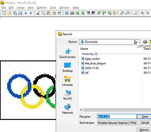Select Quick access in Save As sidebar
Image resolution: width=151 pixels, height=132 pixels.
click(67, 53)
